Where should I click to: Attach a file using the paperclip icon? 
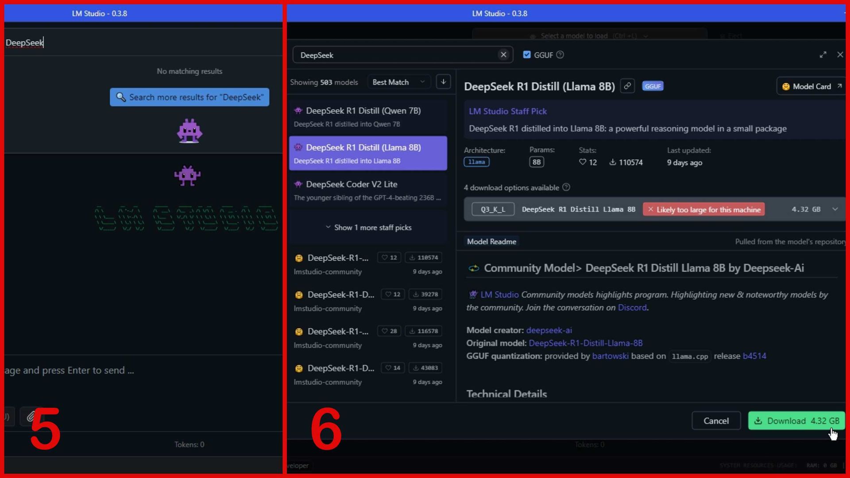pyautogui.click(x=31, y=416)
